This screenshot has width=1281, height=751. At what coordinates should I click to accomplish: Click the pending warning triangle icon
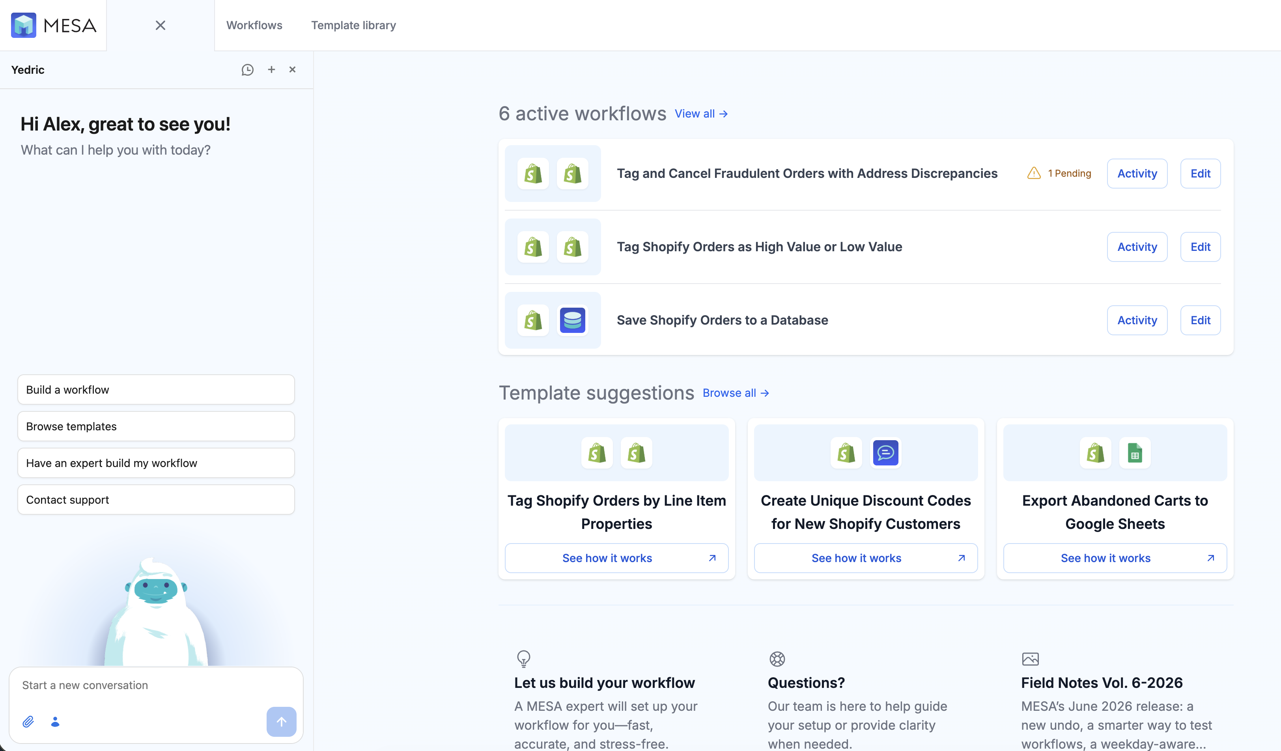(x=1034, y=174)
